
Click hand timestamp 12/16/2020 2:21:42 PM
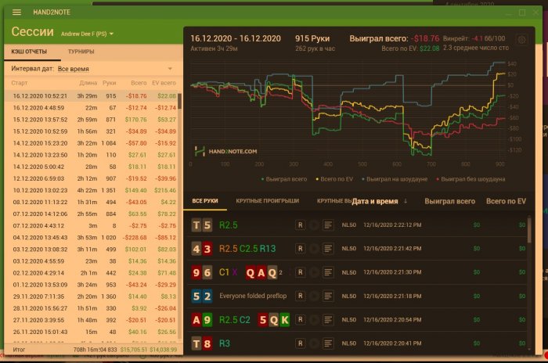point(392,249)
